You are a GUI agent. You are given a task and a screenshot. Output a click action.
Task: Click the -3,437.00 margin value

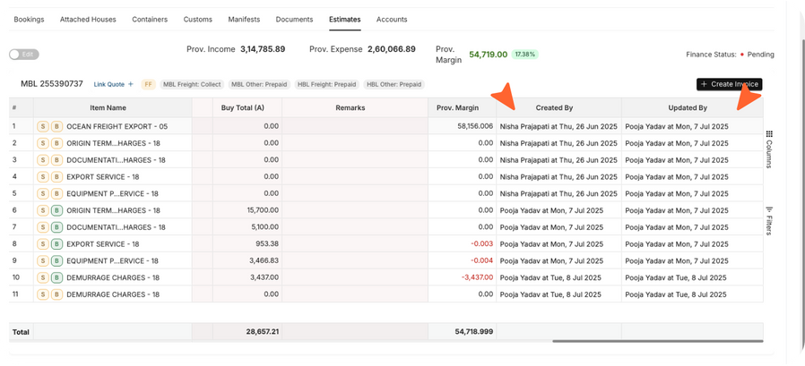pyautogui.click(x=477, y=277)
